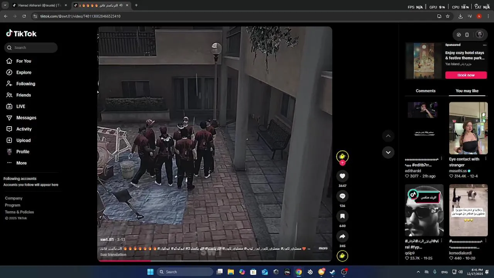Open the spinning sound disc icon
Viewport: 494px width, 278px height.
click(342, 256)
